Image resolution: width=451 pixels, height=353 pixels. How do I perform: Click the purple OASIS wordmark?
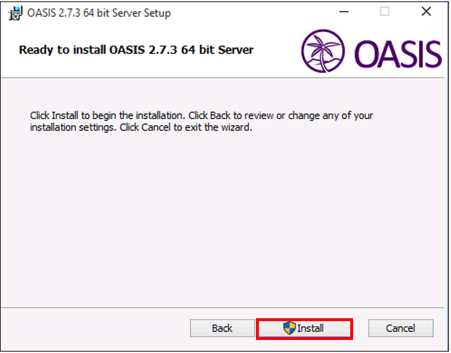click(398, 54)
